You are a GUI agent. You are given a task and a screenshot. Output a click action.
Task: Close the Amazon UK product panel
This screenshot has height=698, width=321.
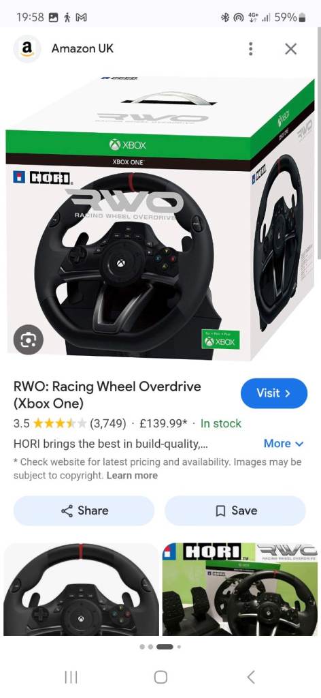pos(291,49)
